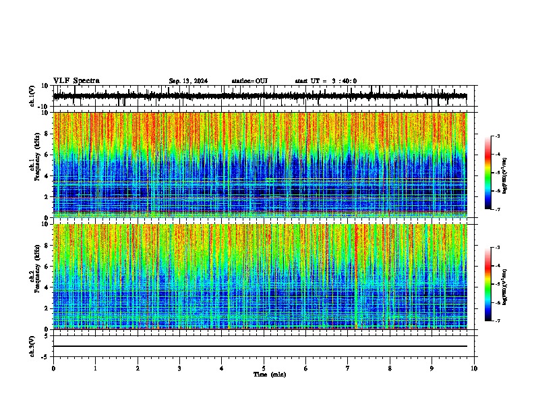Click the 2 kHz tick label on ch.2
This screenshot has width=534, height=413.
pos(47,308)
